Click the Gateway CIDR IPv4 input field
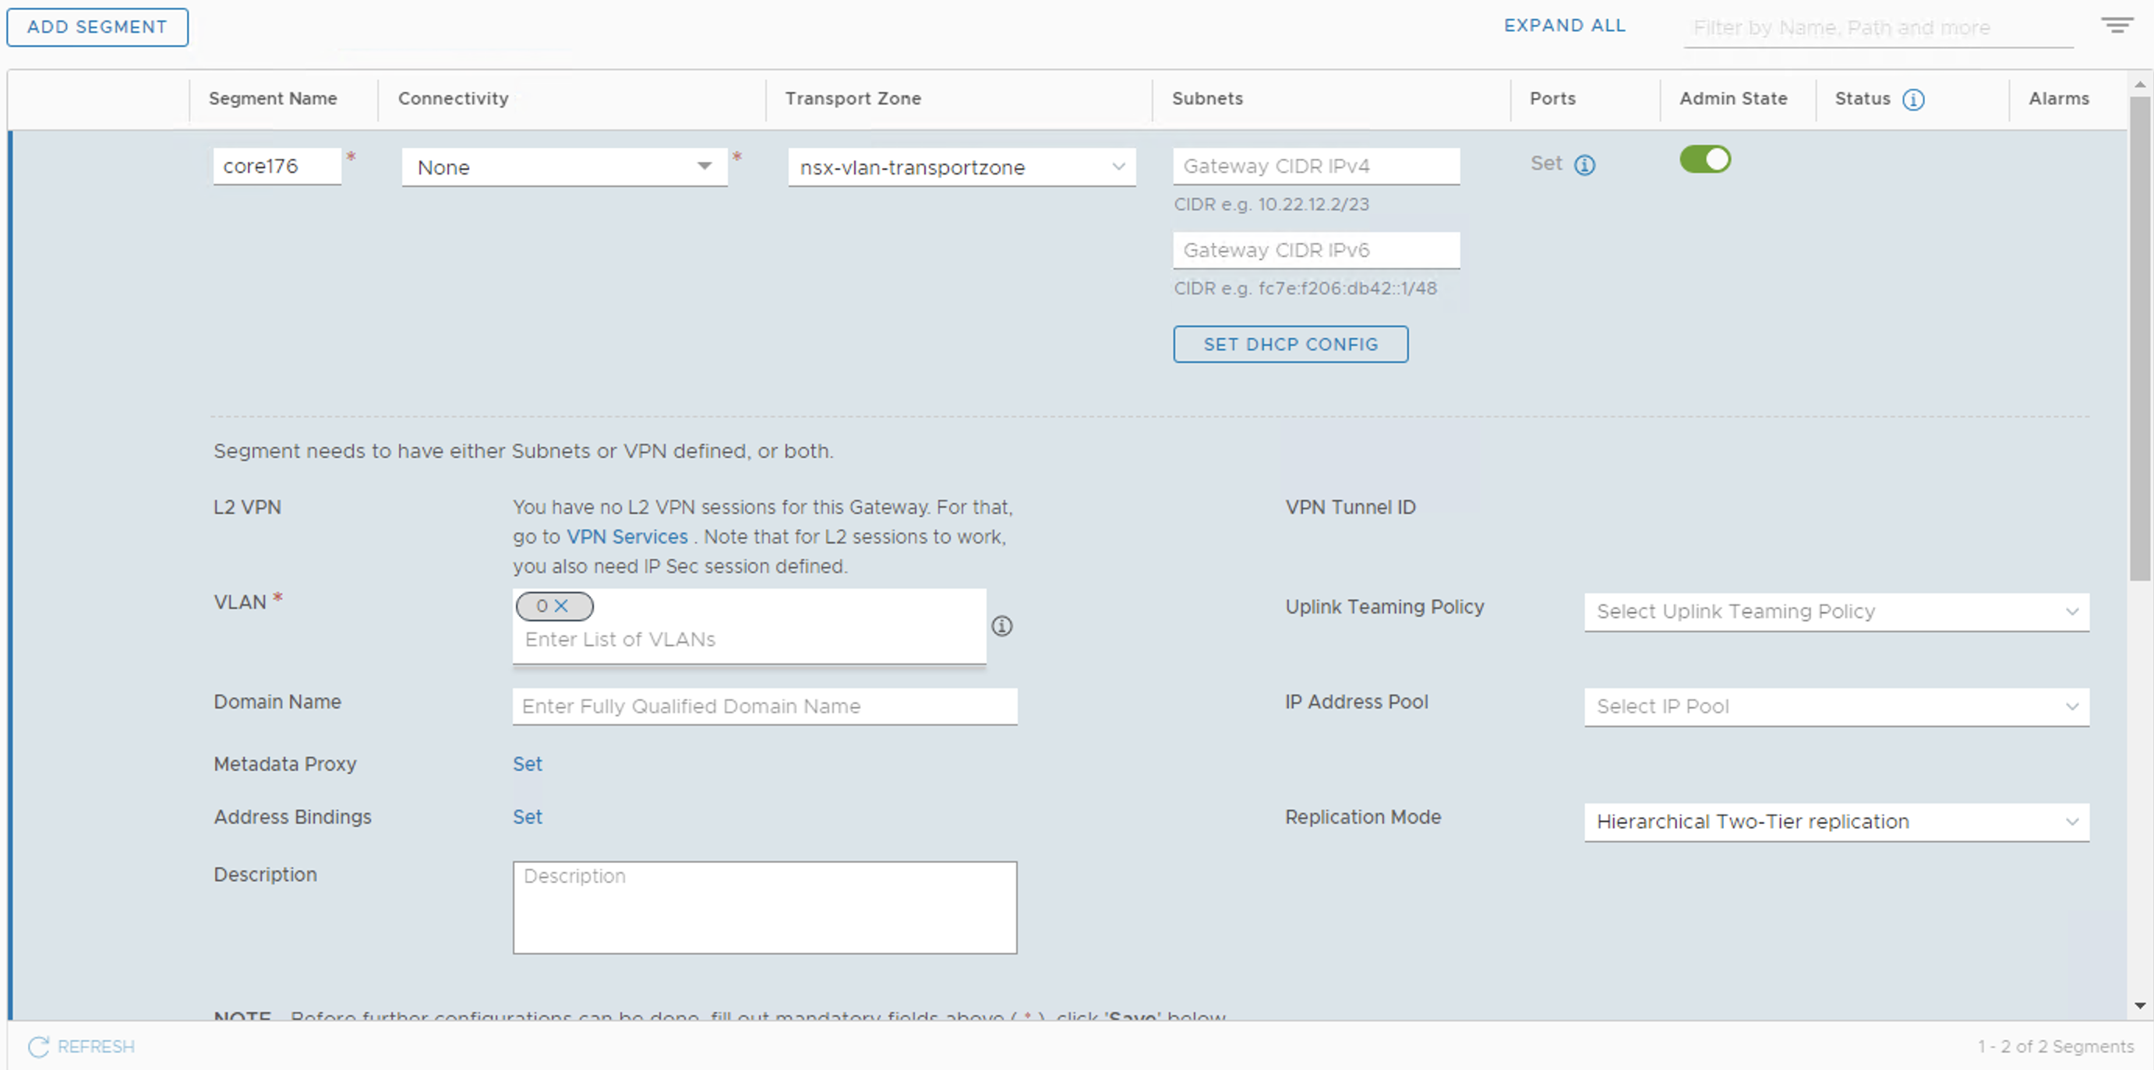The width and height of the screenshot is (2154, 1070). click(1315, 166)
